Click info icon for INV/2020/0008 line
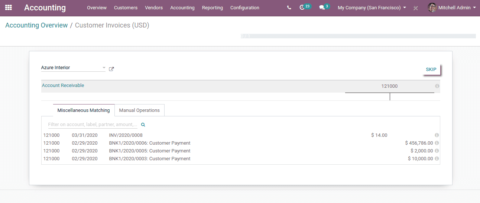Image resolution: width=480 pixels, height=203 pixels. [x=437, y=135]
